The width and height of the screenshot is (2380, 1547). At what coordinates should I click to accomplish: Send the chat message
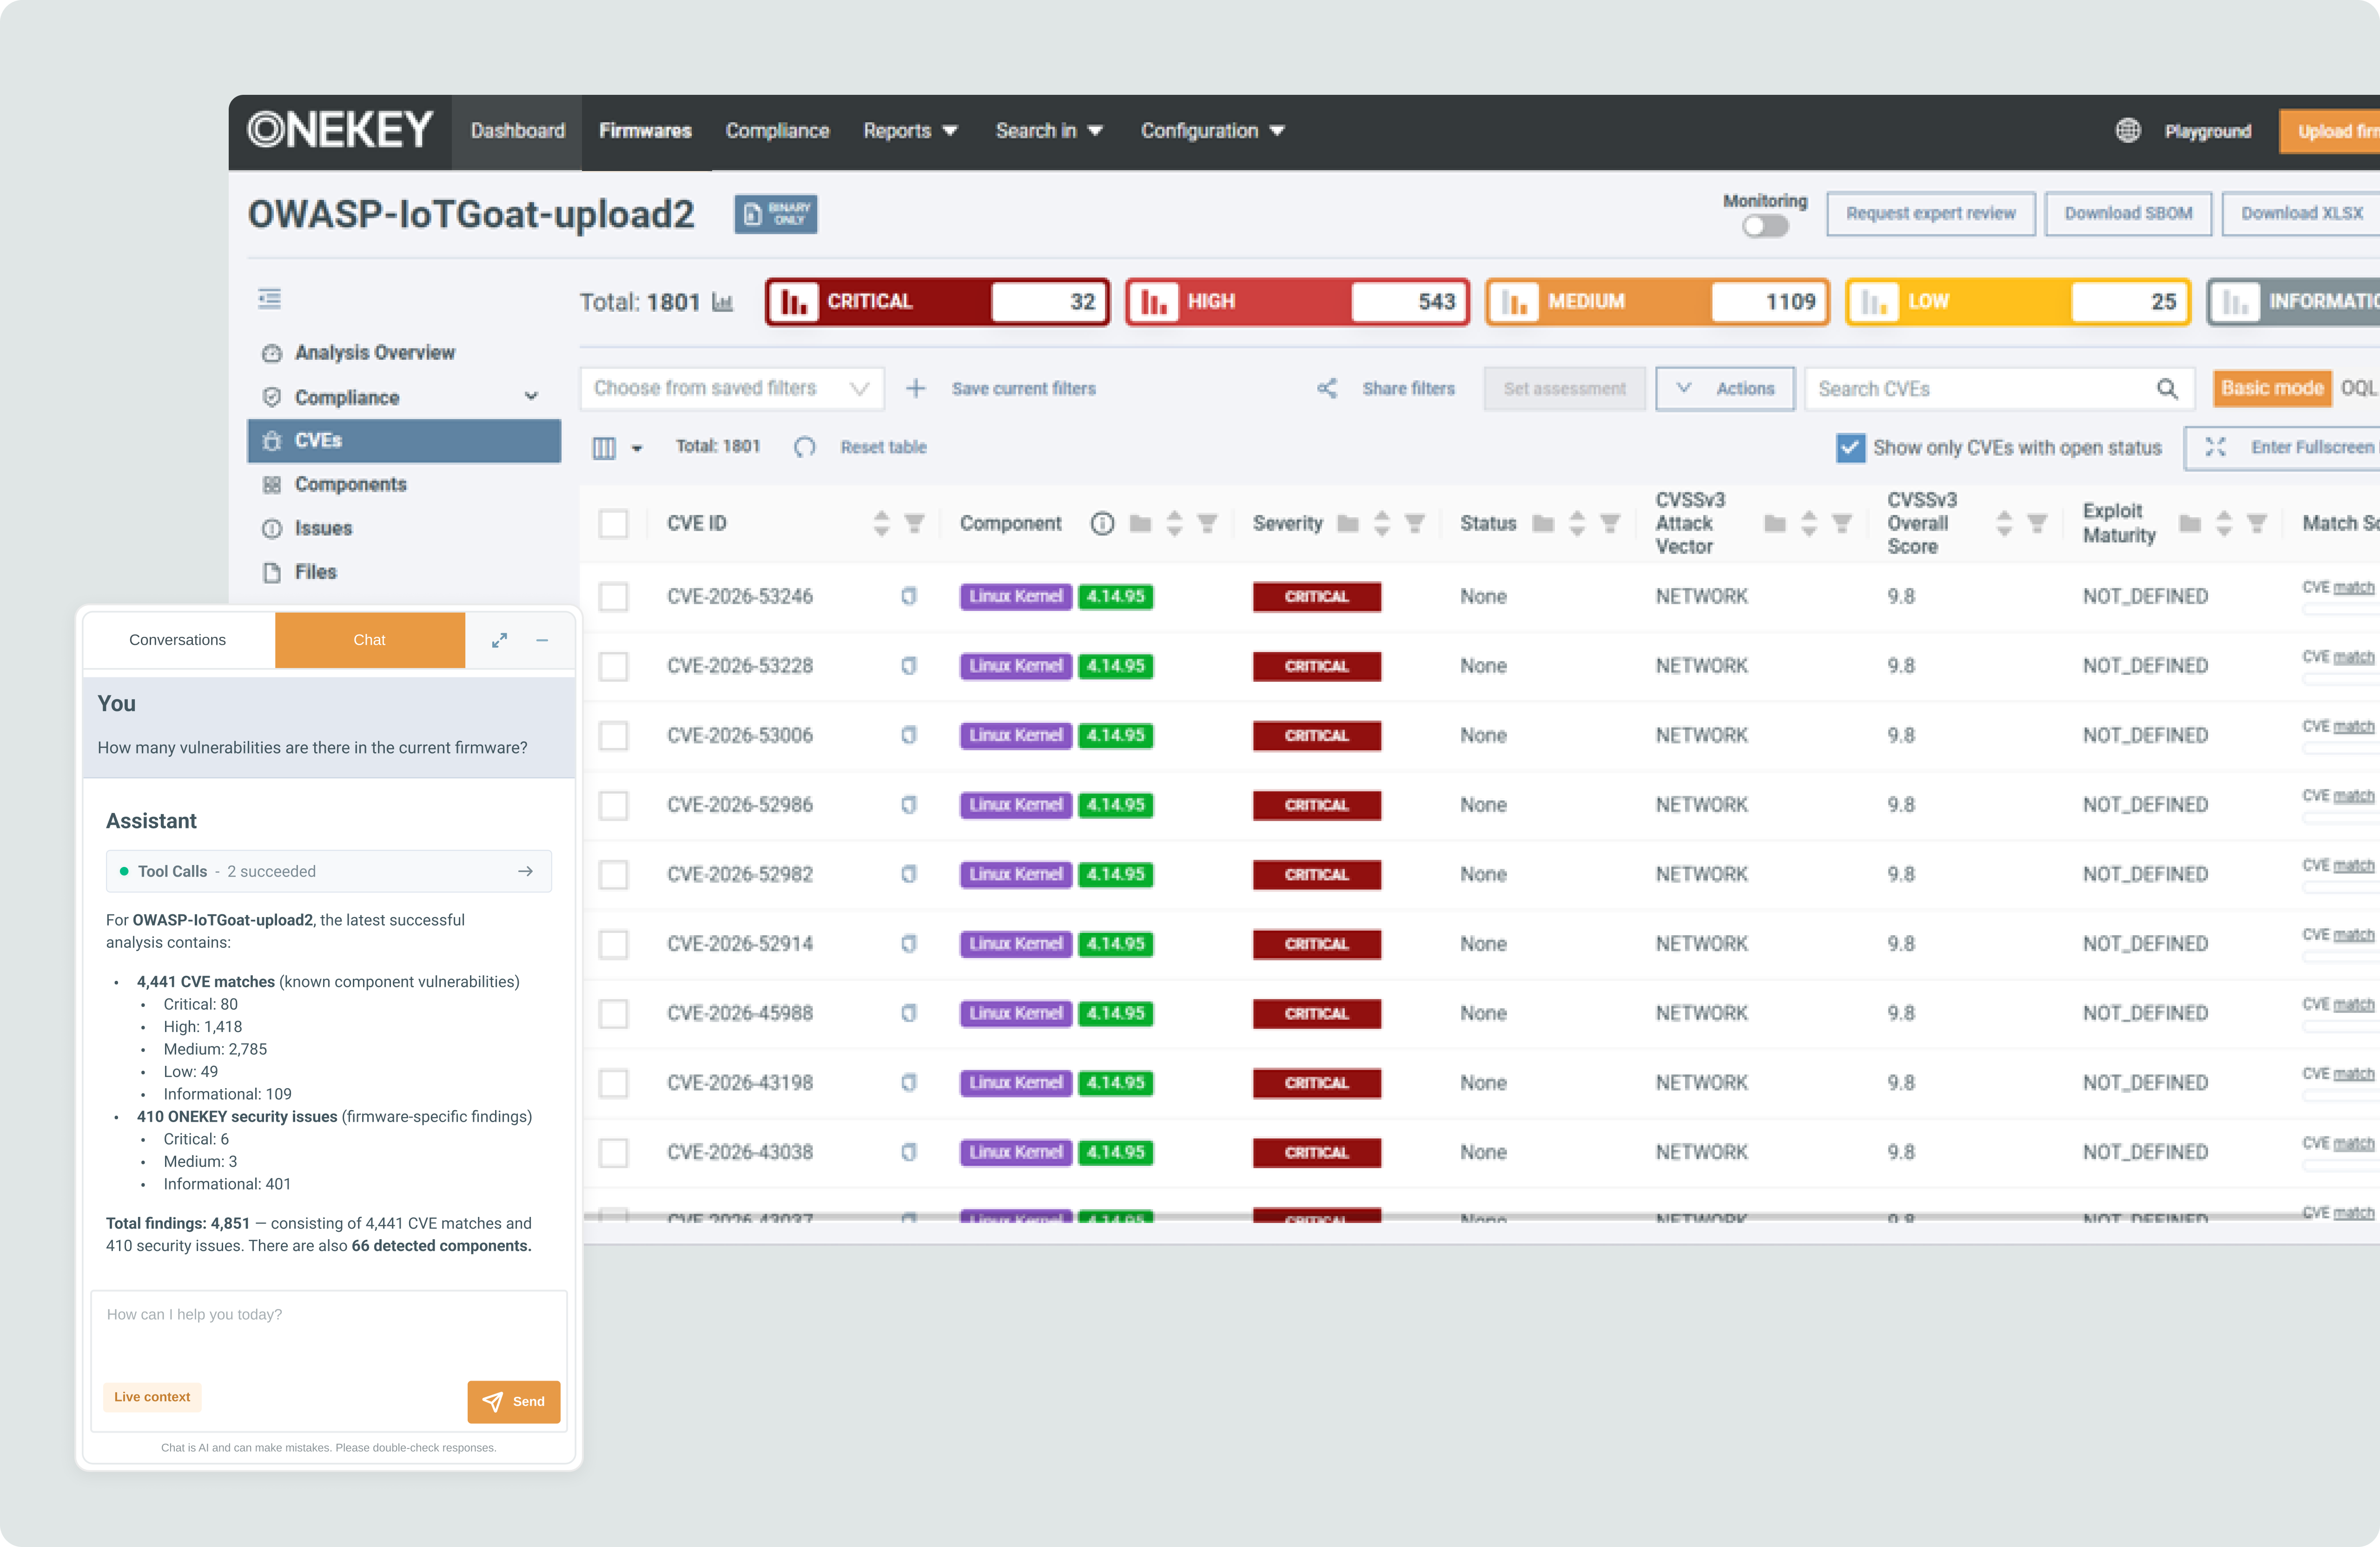coord(514,1402)
